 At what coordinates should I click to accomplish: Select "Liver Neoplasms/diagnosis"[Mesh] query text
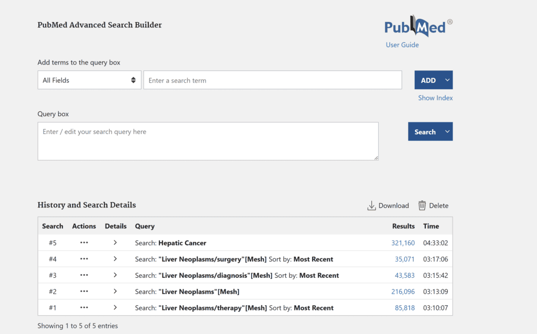[215, 275]
